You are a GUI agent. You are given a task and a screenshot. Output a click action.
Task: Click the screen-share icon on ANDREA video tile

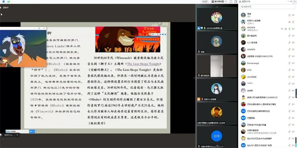click(x=202, y=28)
